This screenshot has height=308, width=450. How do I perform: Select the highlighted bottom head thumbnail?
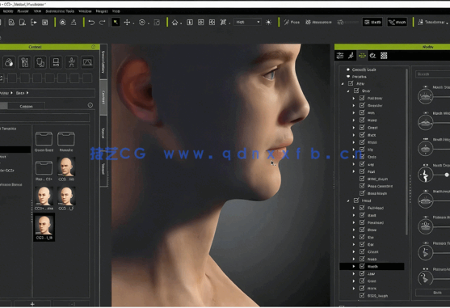coord(44,226)
